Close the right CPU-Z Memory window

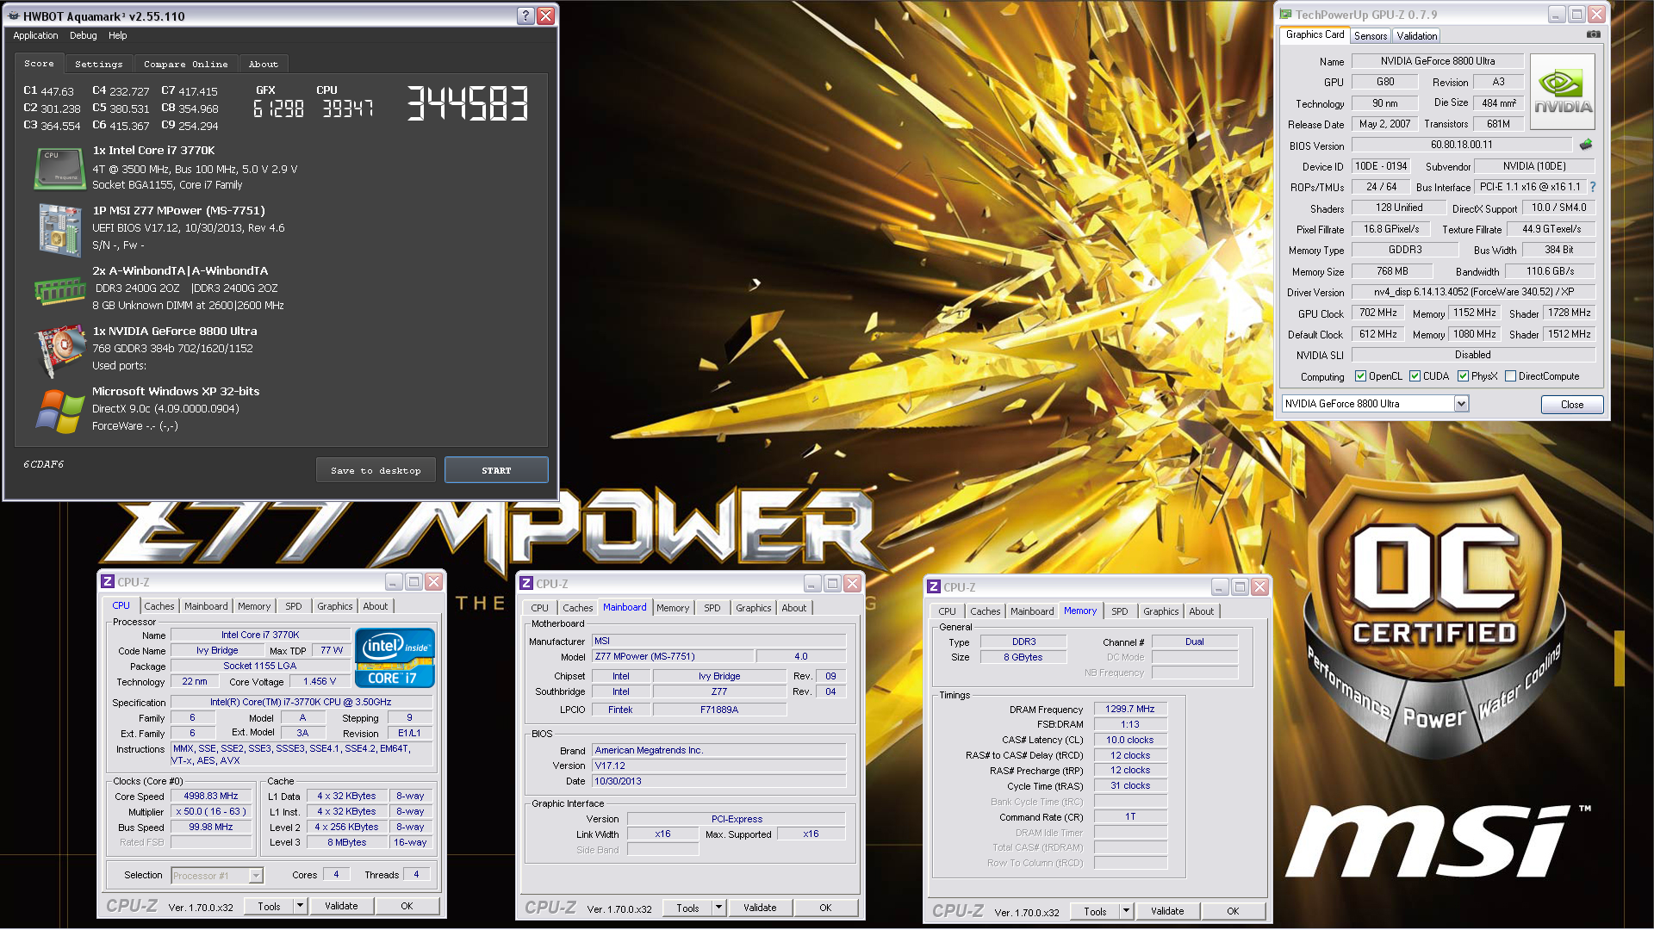tap(1260, 587)
